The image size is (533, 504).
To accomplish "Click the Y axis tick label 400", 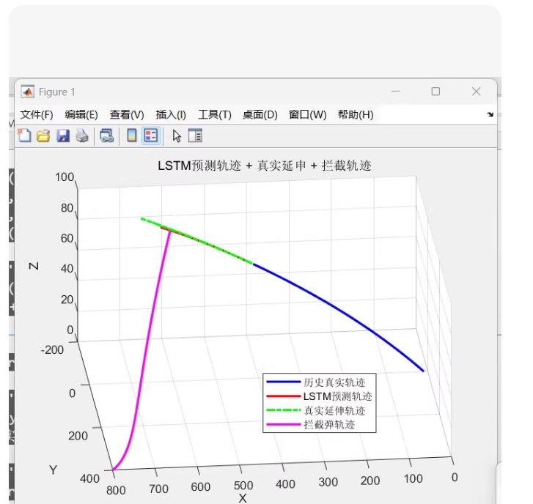I will 89,478.
